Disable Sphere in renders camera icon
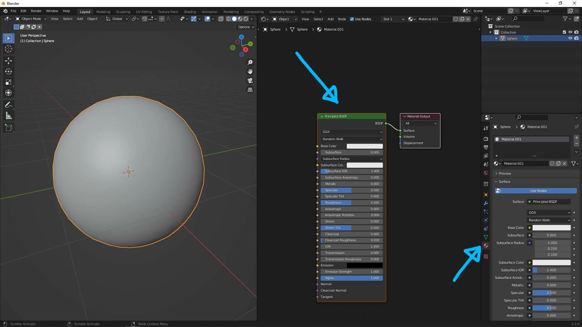 click(x=576, y=38)
